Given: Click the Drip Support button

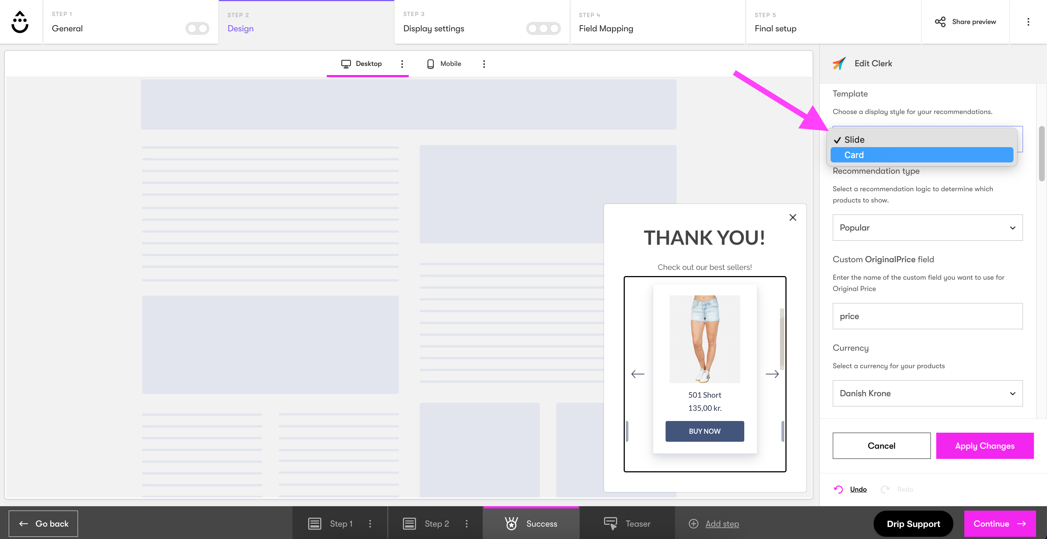Looking at the screenshot, I should click(913, 524).
